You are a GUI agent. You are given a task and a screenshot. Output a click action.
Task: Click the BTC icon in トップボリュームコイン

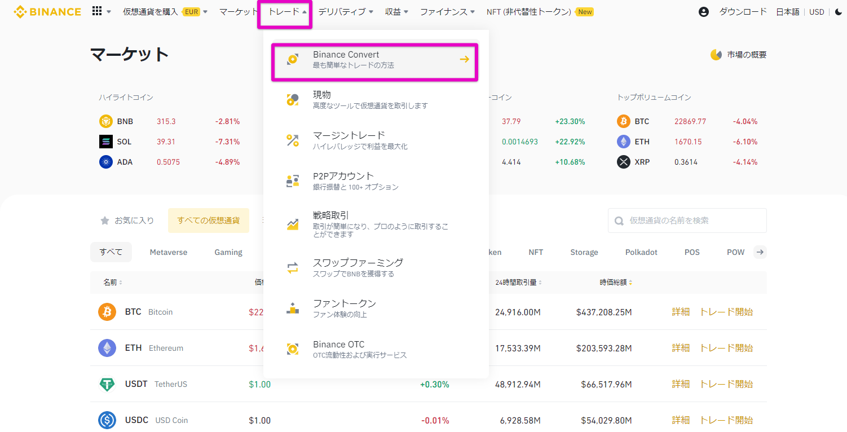[624, 121]
